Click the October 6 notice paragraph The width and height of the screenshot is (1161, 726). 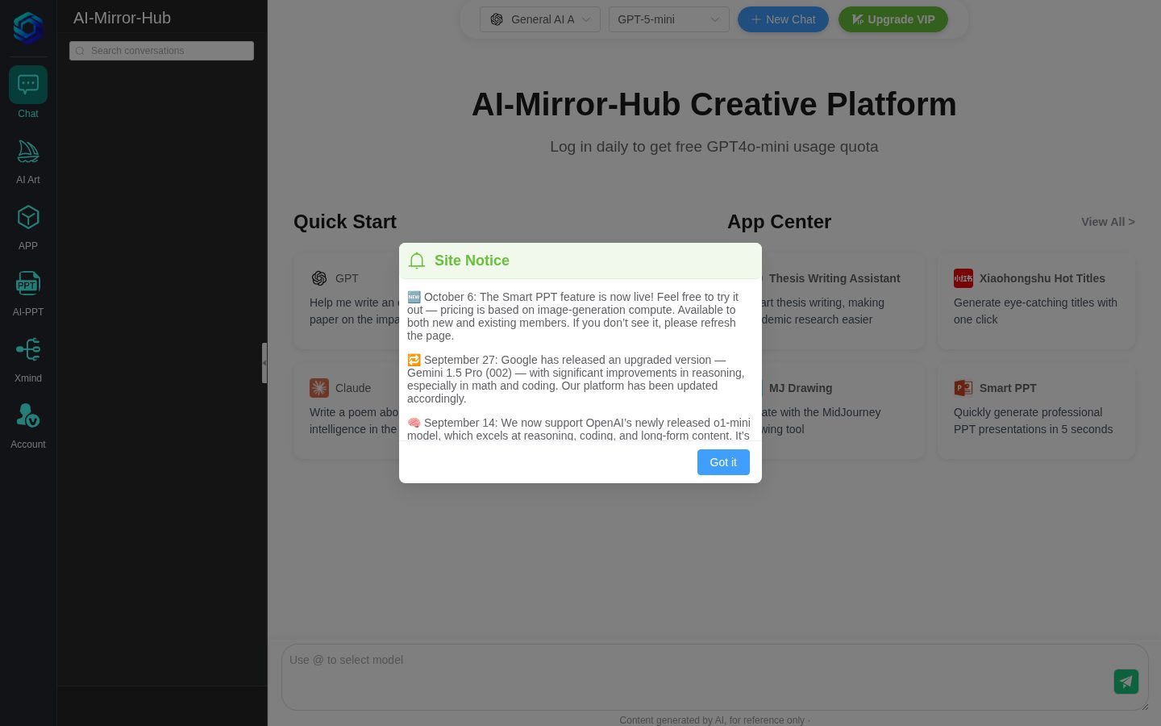pos(574,316)
